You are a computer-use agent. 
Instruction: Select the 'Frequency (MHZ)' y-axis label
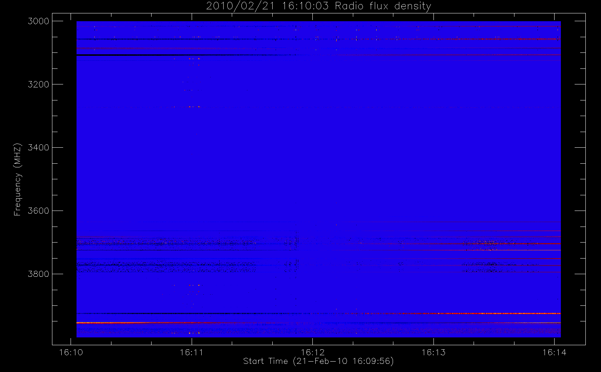pos(17,179)
